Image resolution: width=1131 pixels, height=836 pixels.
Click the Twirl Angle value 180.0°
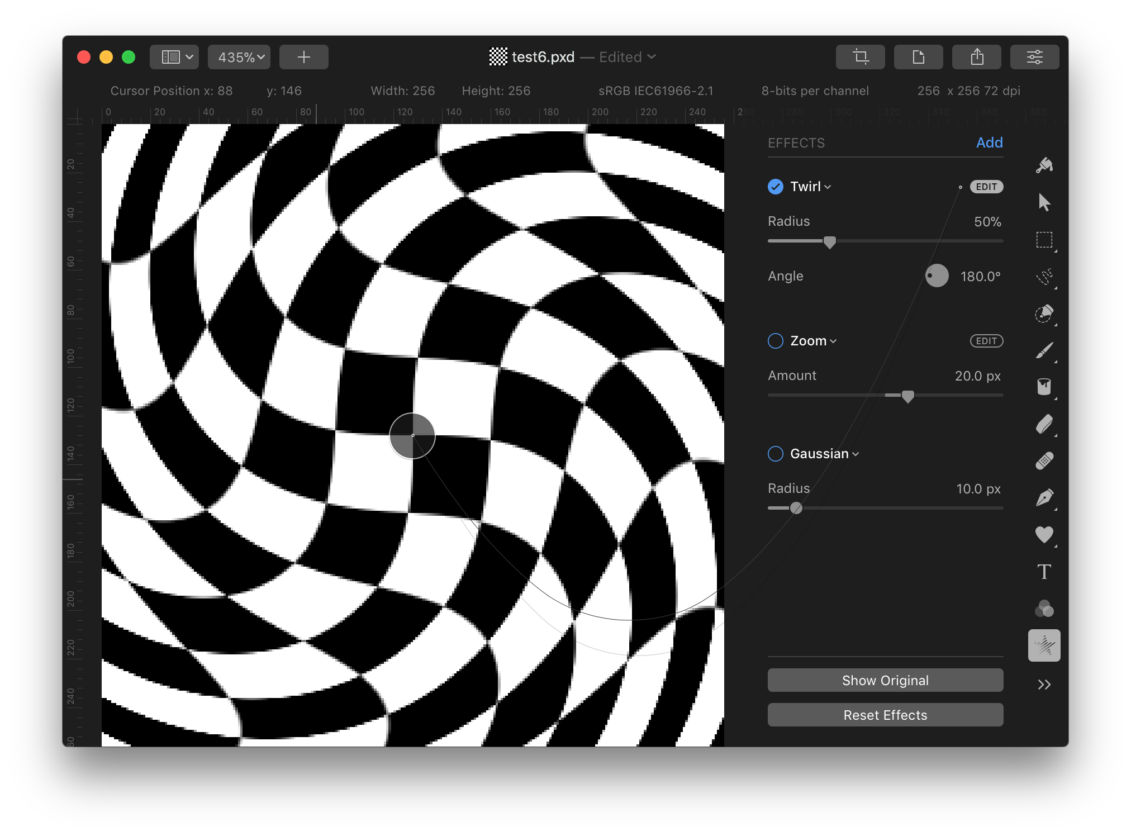(980, 277)
